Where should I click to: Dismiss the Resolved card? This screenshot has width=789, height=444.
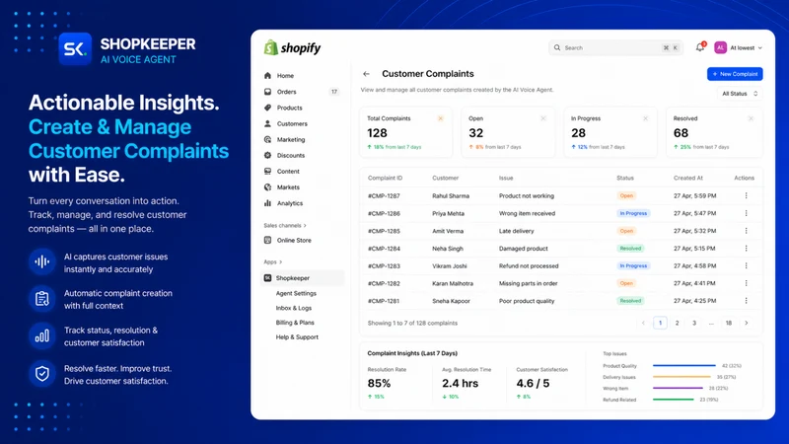pos(751,118)
